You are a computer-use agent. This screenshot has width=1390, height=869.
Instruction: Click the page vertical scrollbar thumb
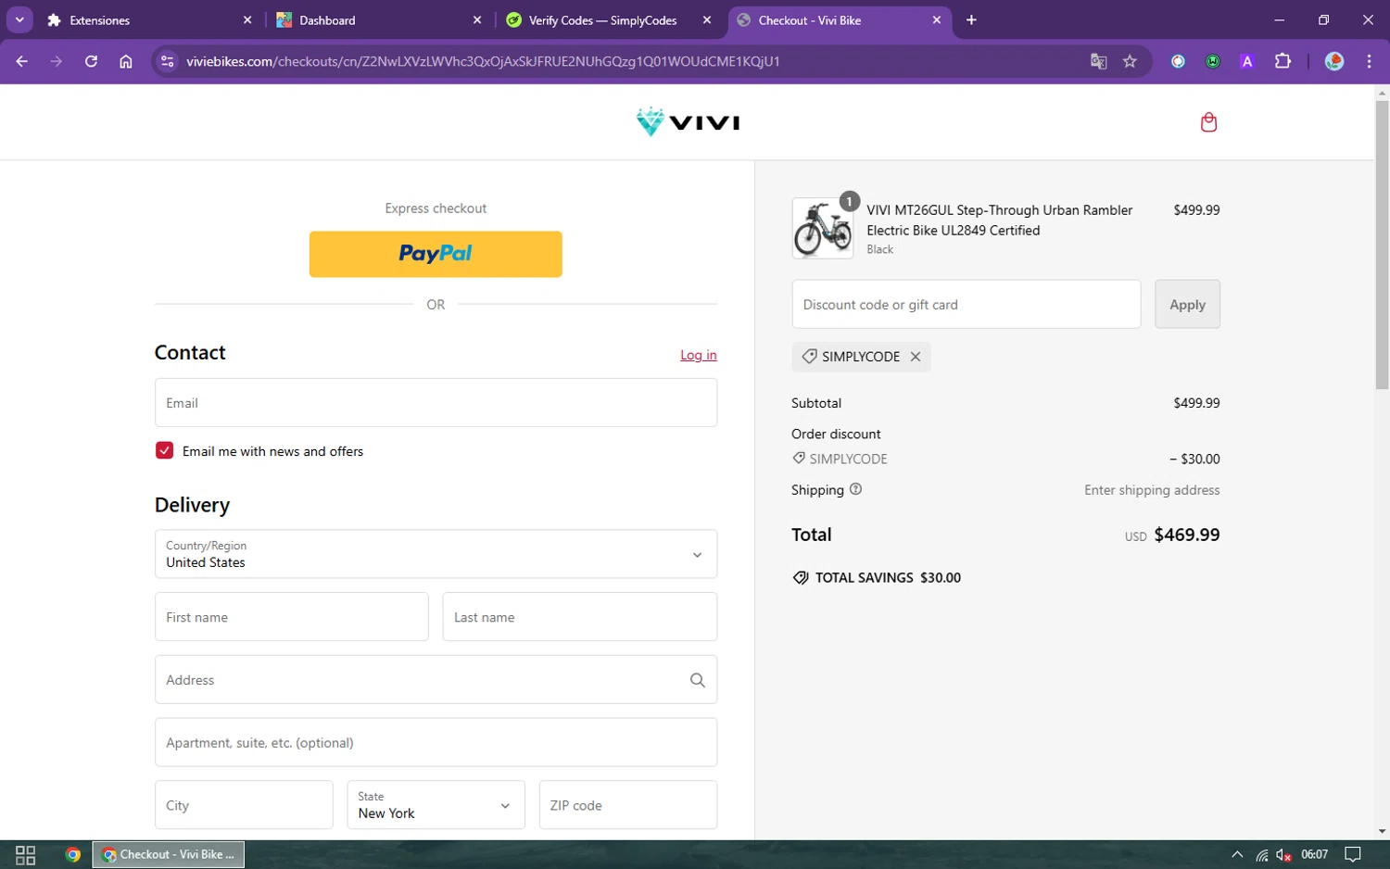click(1382, 244)
